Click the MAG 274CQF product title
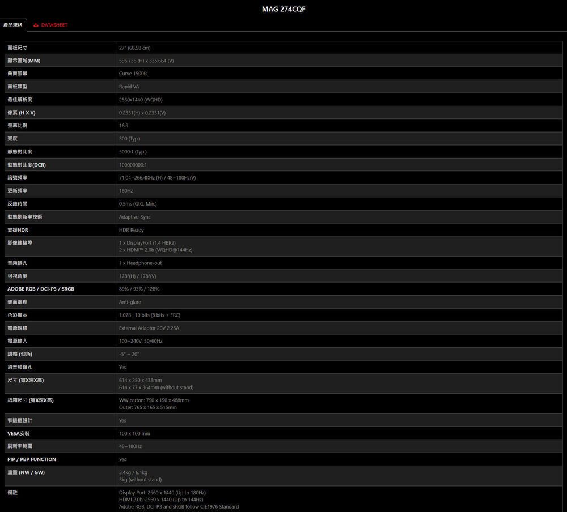Viewport: 567px width, 512px height. (283, 9)
